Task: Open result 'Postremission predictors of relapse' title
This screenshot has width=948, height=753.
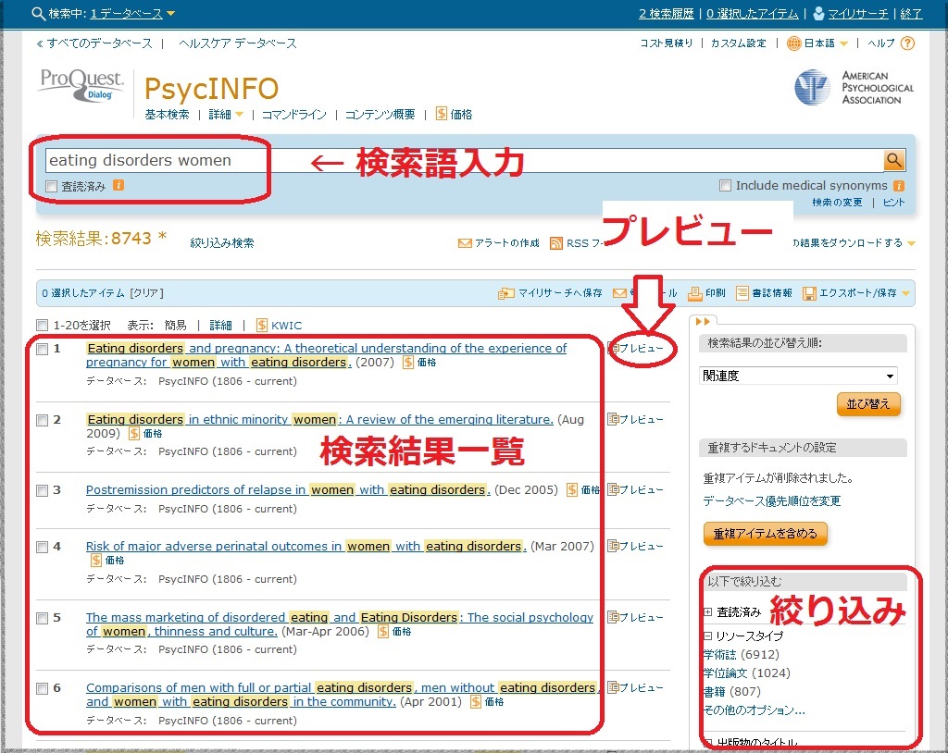Action: 289,489
